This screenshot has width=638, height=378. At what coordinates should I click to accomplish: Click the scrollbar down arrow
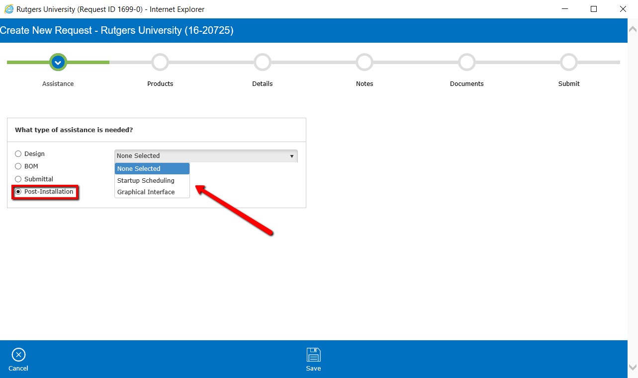[633, 367]
